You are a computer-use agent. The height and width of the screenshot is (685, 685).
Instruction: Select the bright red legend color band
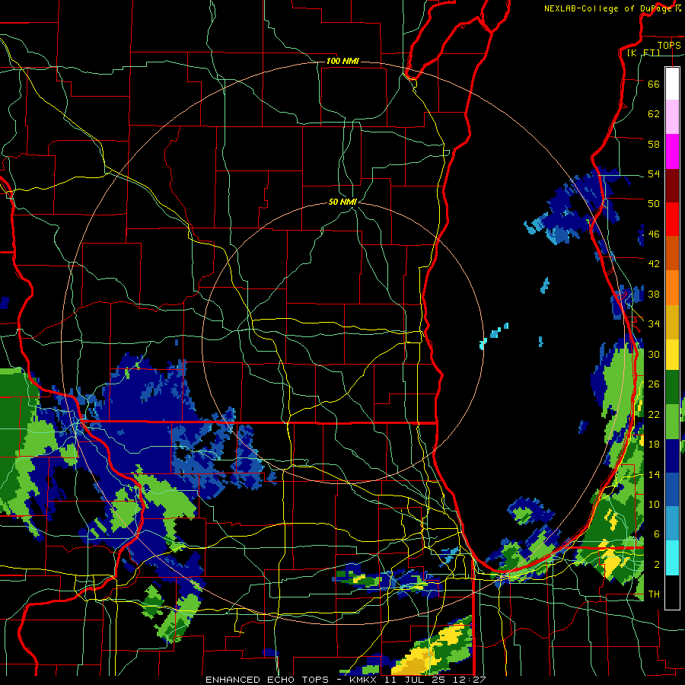click(x=672, y=219)
